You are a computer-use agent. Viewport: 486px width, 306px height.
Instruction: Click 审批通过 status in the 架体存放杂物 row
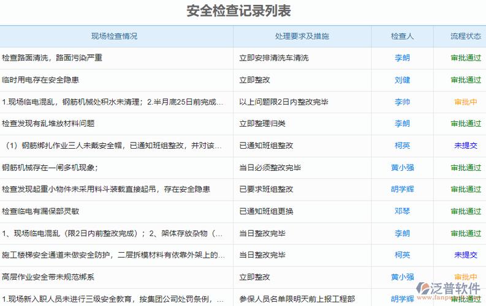[x=466, y=233]
